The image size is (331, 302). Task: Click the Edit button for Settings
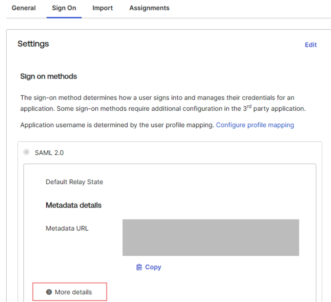311,45
